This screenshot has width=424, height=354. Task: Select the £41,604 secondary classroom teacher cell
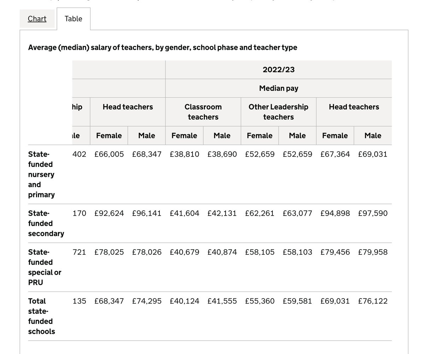[x=184, y=213]
